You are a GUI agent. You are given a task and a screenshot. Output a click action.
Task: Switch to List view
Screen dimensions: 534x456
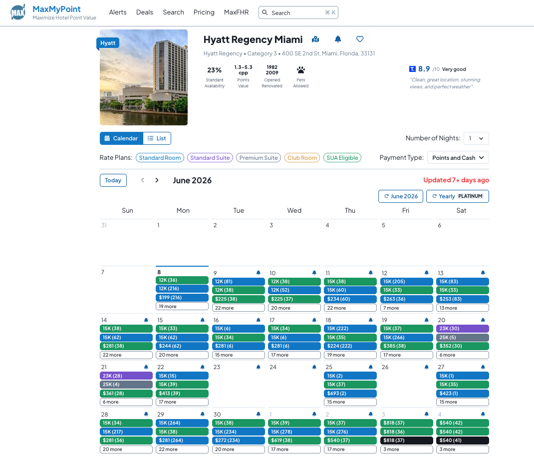tap(157, 138)
